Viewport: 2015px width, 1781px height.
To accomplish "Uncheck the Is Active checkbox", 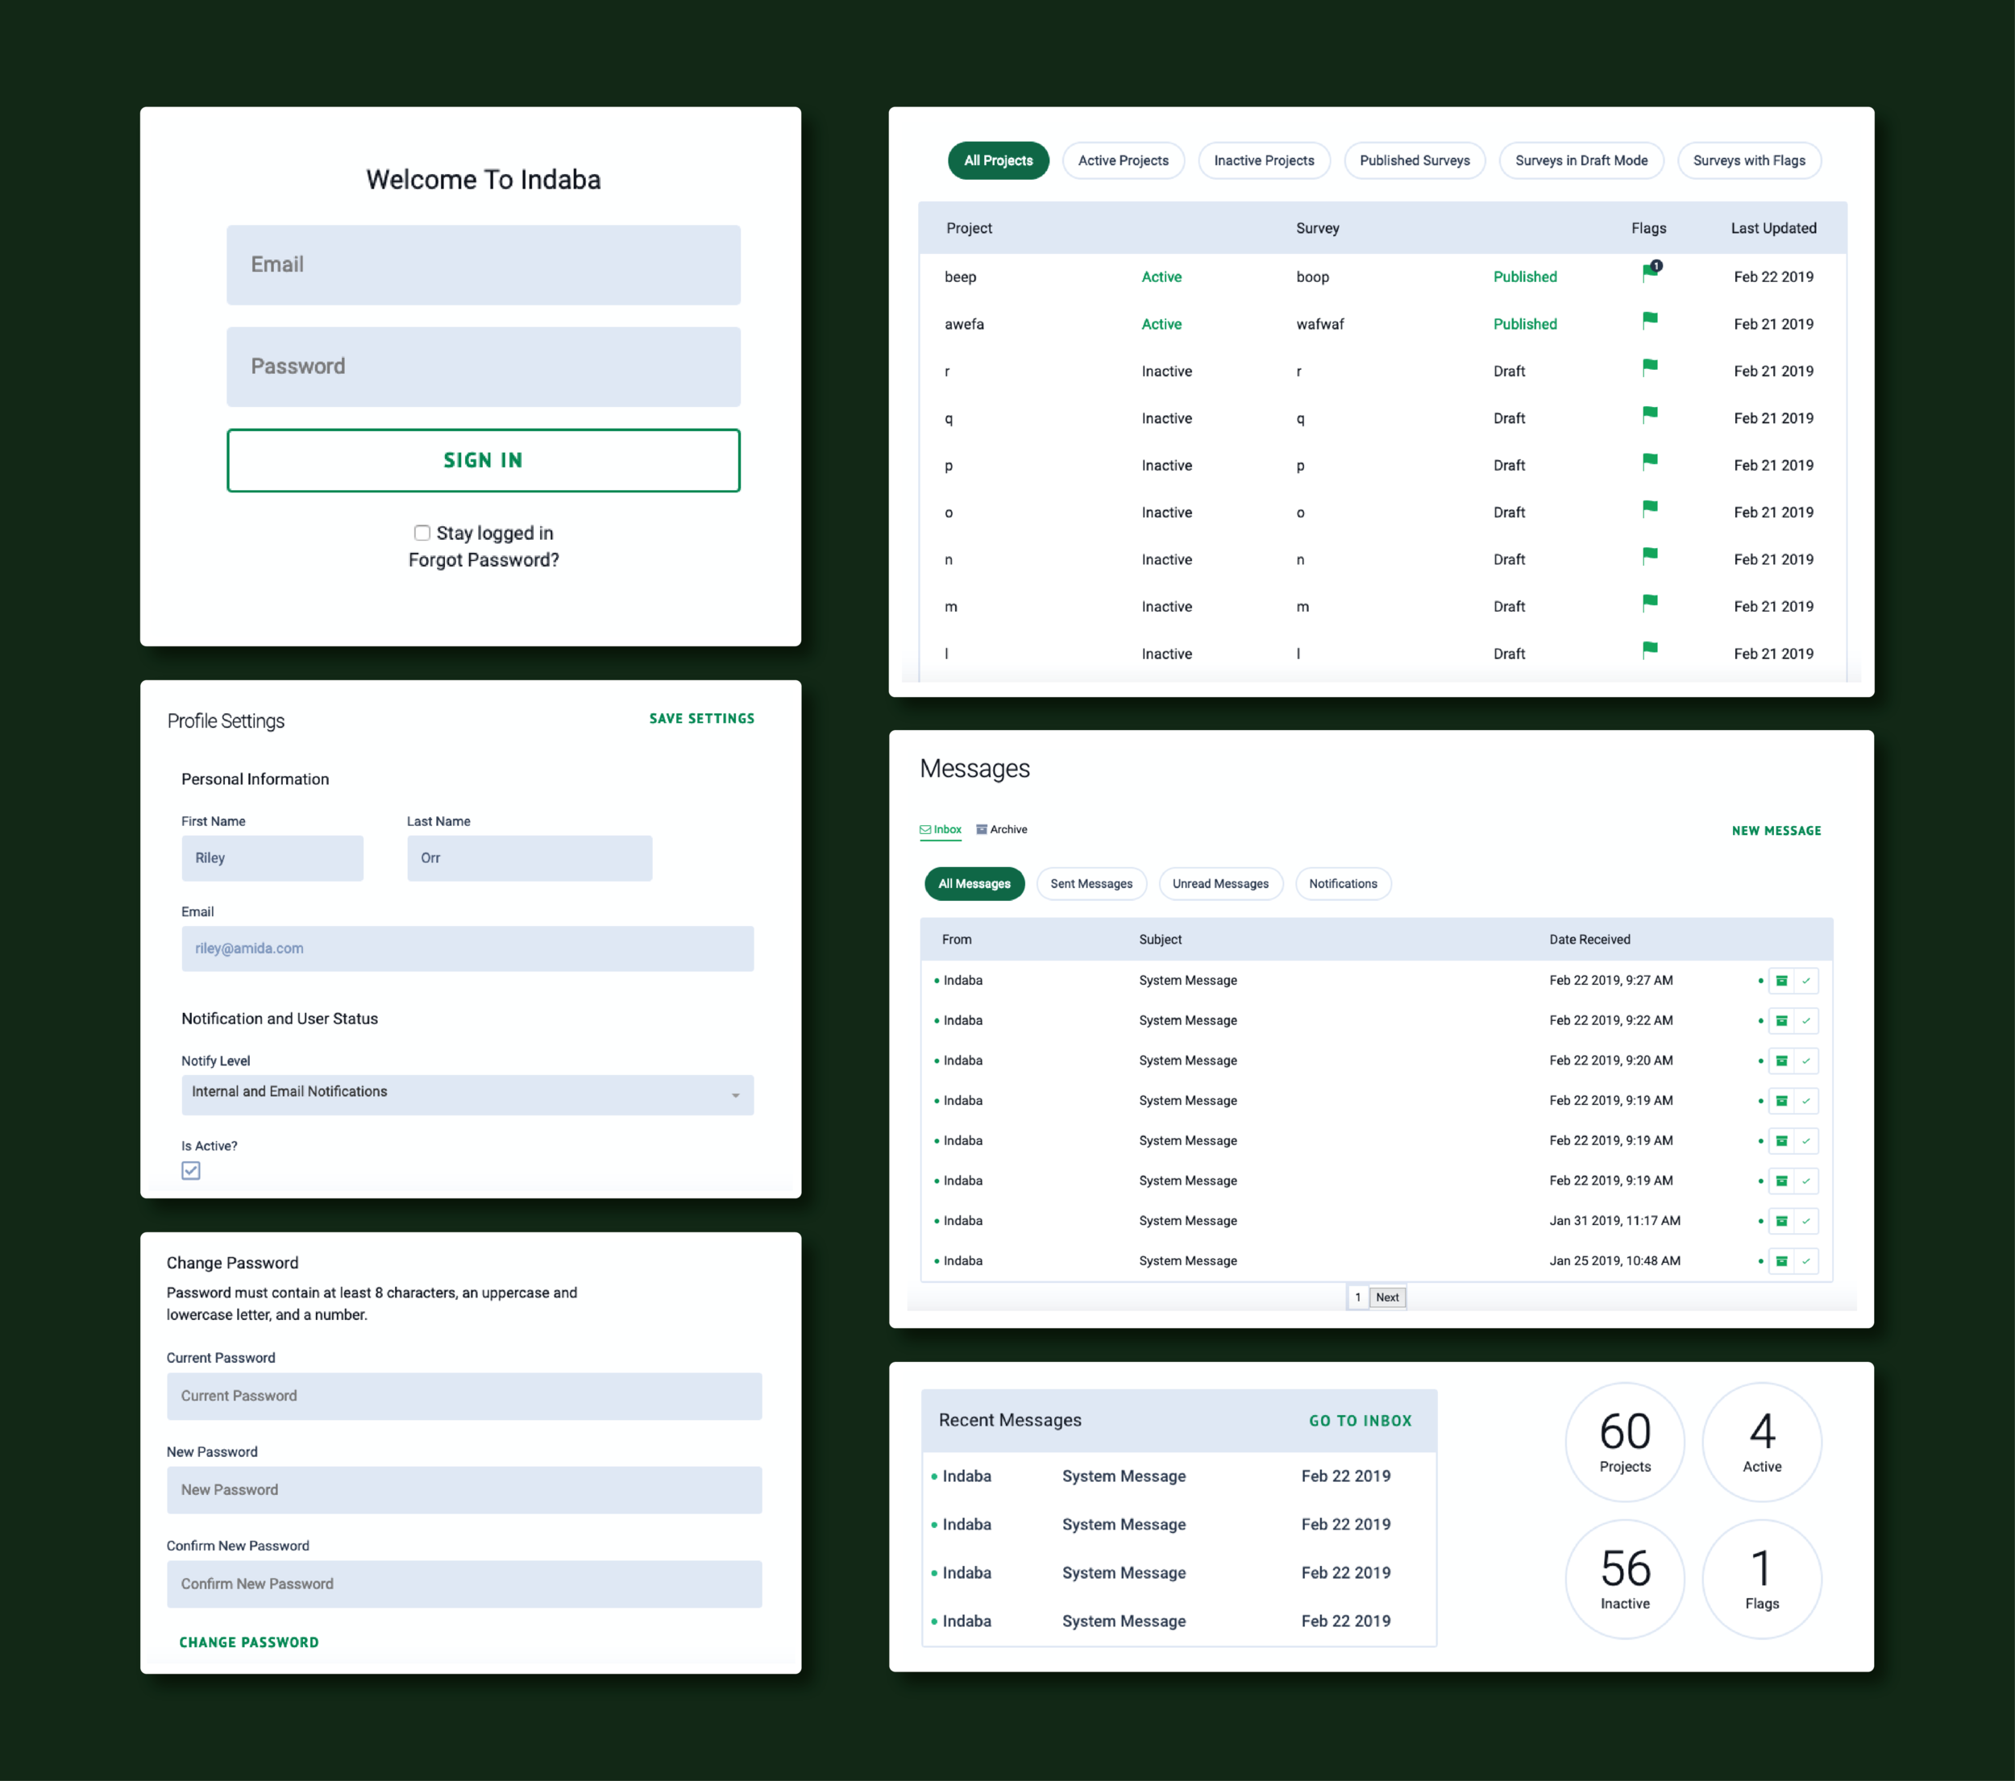I will coord(191,1171).
